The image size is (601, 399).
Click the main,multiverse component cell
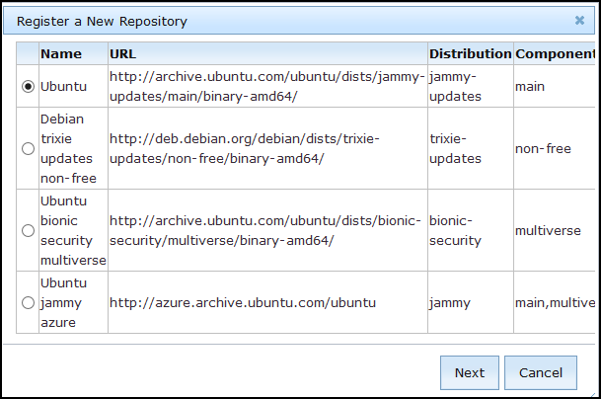click(x=555, y=302)
